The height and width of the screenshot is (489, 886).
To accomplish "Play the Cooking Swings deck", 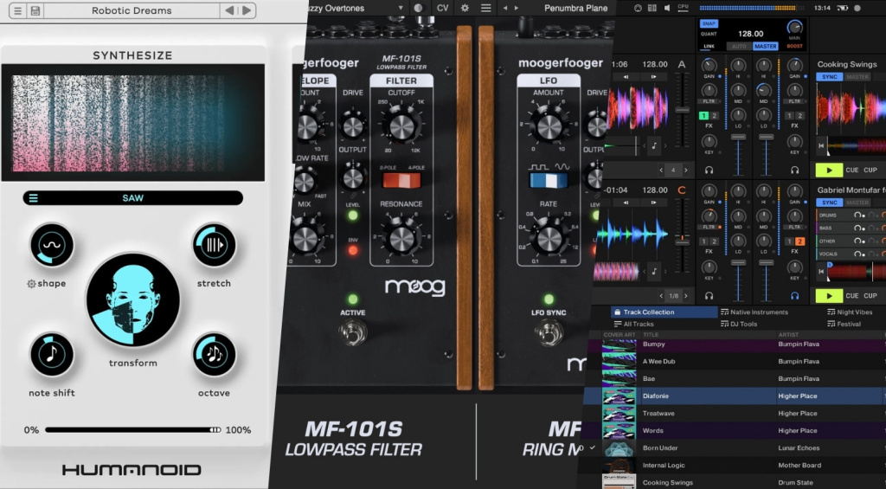I will (829, 170).
